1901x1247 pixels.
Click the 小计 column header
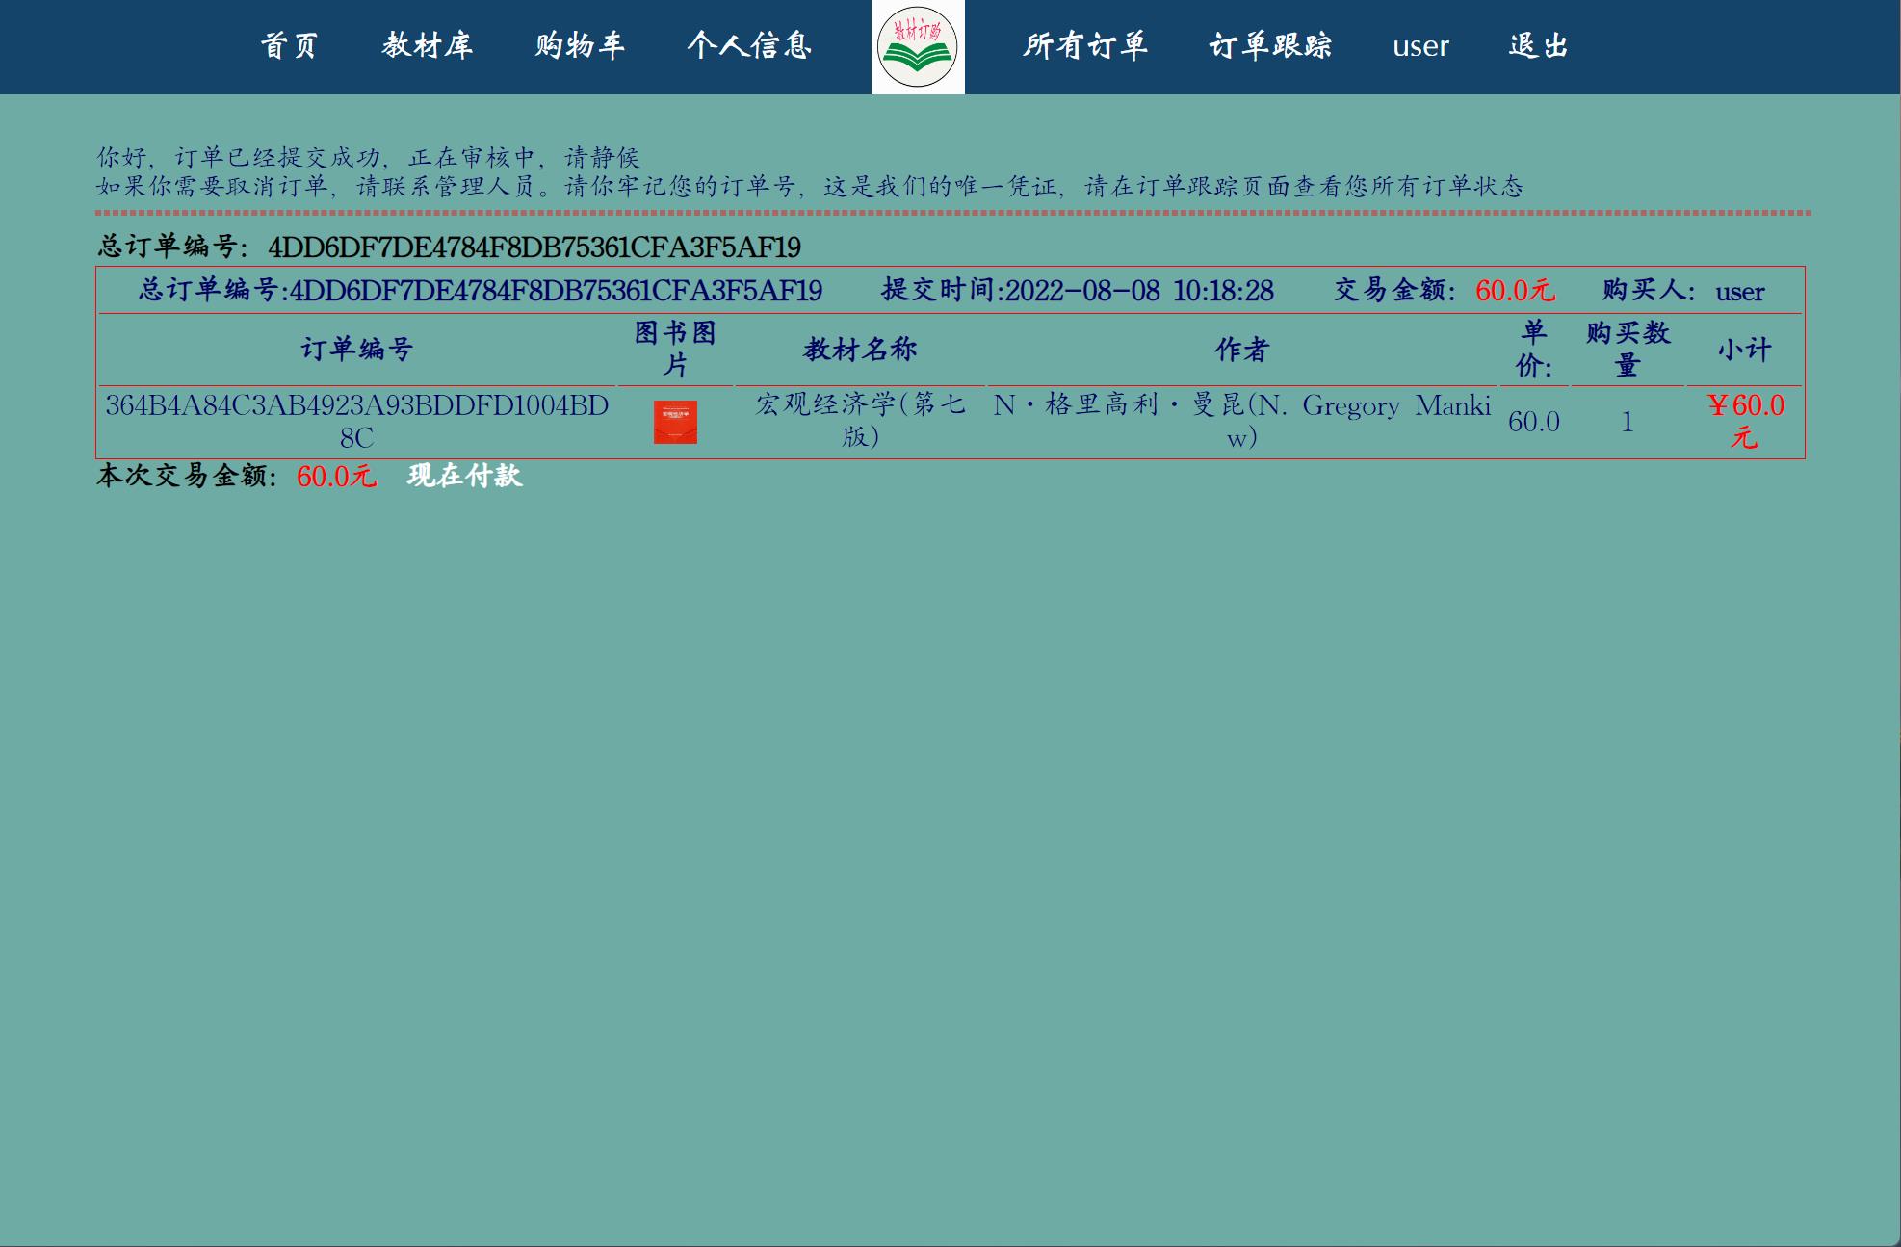coord(1744,350)
